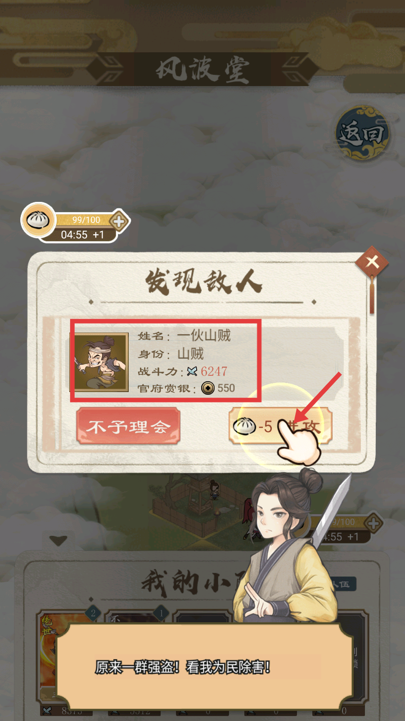Image resolution: width=405 pixels, height=721 pixels.
Task: Click the dialogue box reading 原来一群强盗
Action: (x=205, y=667)
